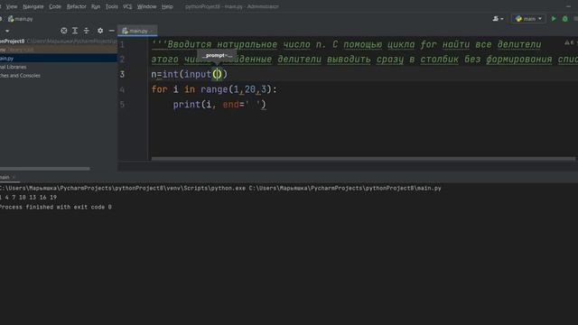Viewport: 578px width, 325px height.
Task: Click the Expand All icon in Project panel
Action: [75, 31]
